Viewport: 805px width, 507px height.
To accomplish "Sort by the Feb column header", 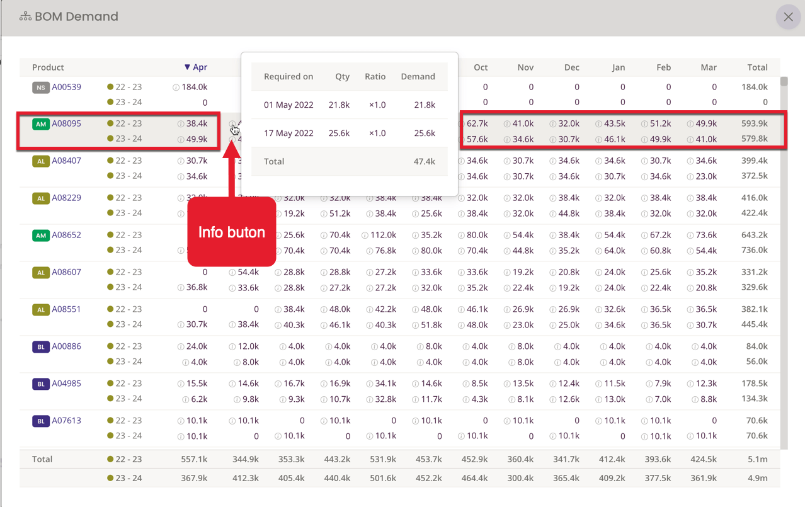I will coord(664,67).
